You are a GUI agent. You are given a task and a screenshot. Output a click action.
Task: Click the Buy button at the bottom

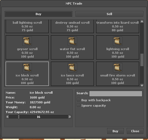115,131
